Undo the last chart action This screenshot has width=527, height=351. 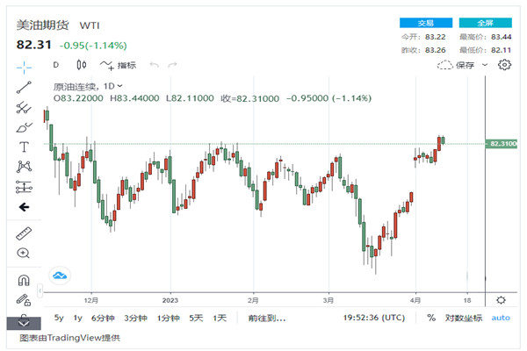tap(155, 64)
